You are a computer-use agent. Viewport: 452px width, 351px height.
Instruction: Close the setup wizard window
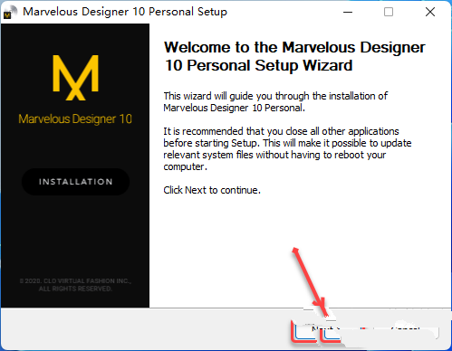click(x=430, y=12)
